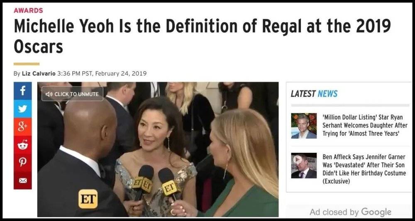Share article on Google Plus
415x221 pixels.
coord(22,127)
